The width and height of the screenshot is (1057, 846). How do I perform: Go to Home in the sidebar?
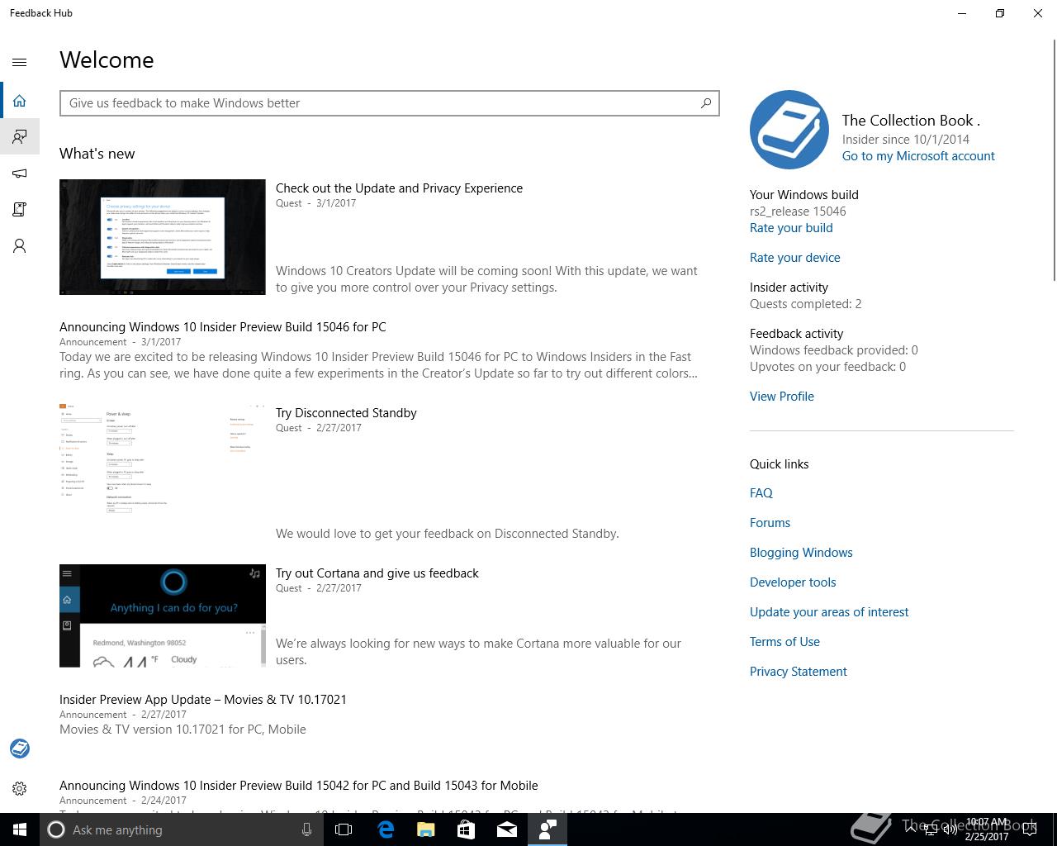tap(20, 101)
